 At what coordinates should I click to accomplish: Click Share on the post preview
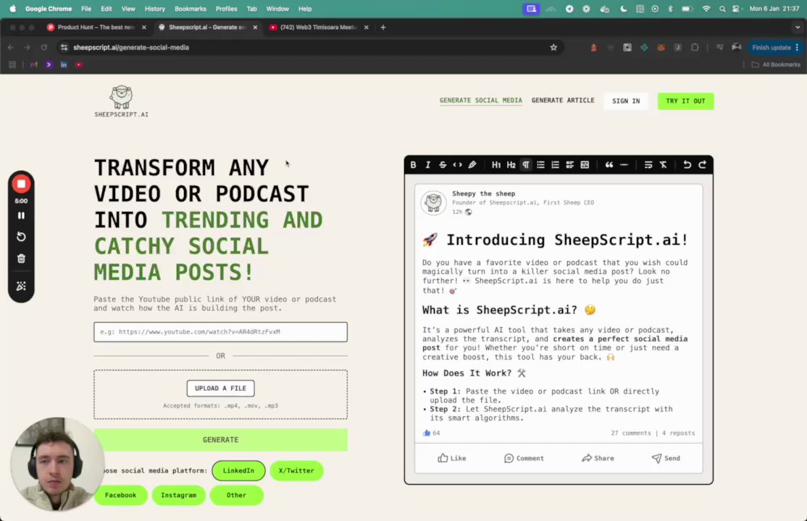(598, 458)
